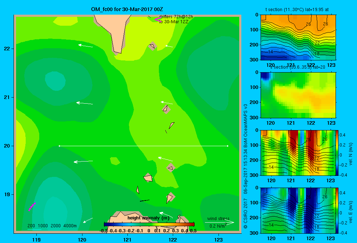
Task: Click the main map longitude label "123"
Action: pos(218,239)
